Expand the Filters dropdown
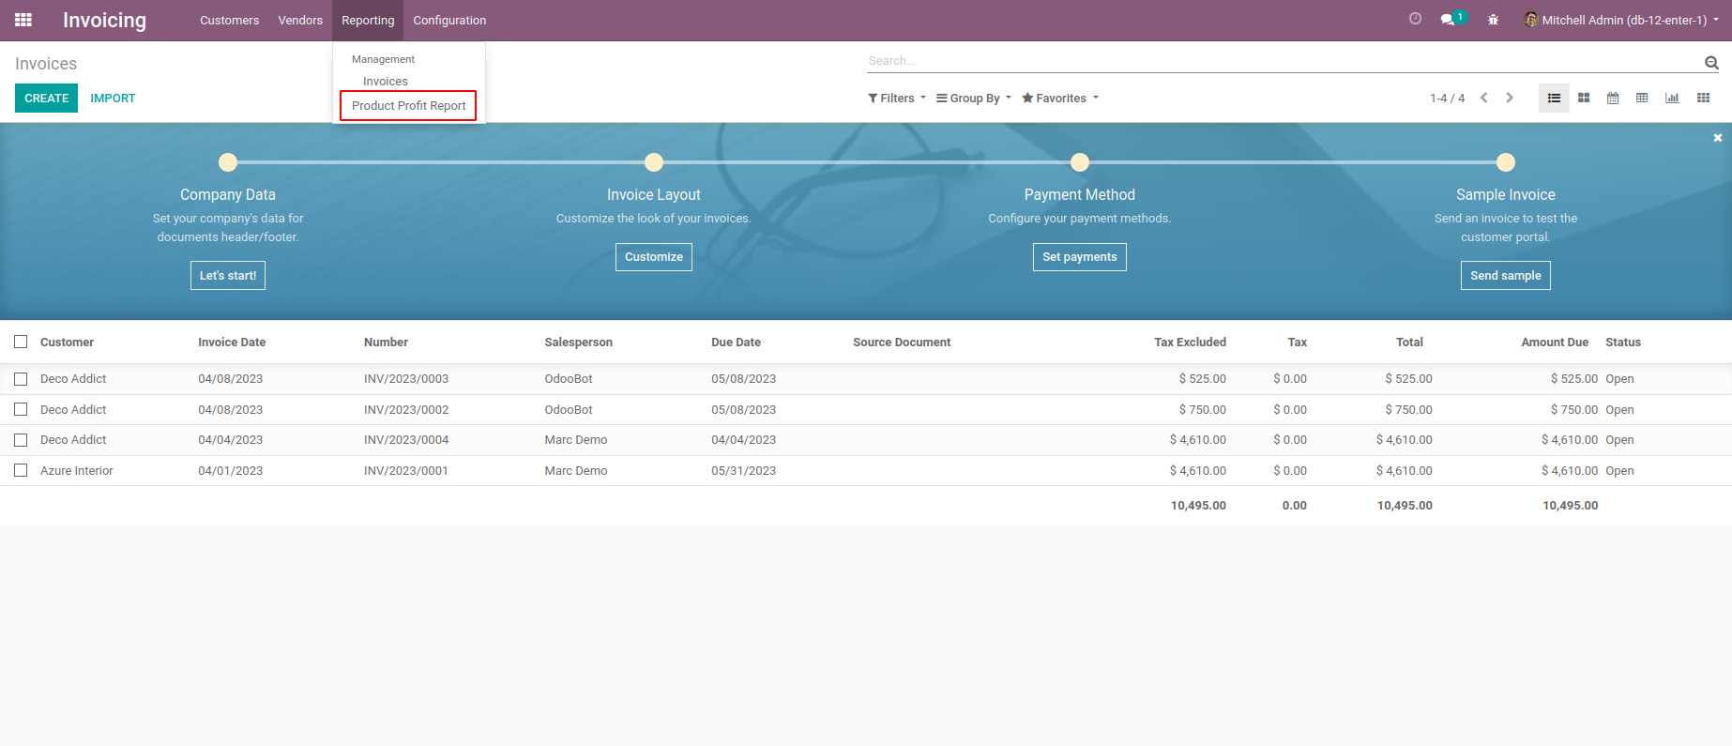Viewport: 1732px width, 746px height. (897, 98)
